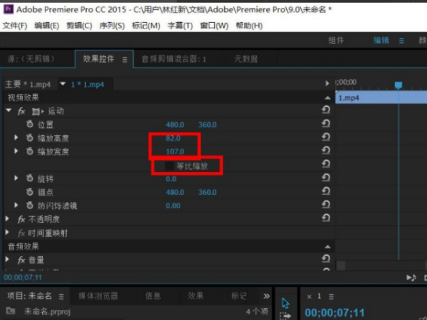The height and width of the screenshot is (320, 427).
Task: Toggle animation stopwatch for 缩放宽度
Action: [30, 151]
